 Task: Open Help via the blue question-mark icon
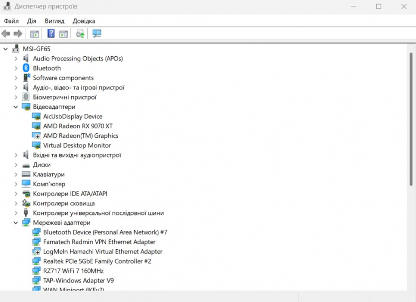[x=51, y=34]
